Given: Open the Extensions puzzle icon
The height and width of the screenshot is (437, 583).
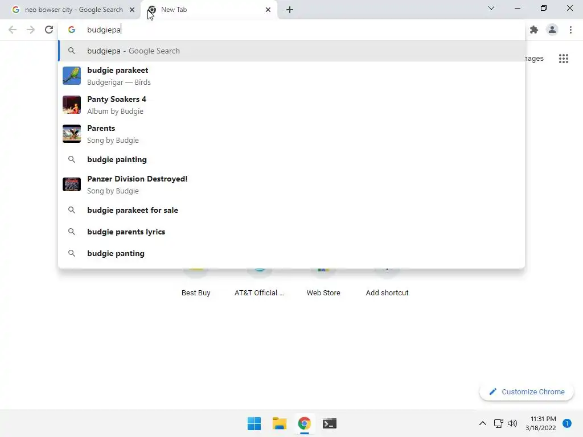Looking at the screenshot, I should (534, 30).
